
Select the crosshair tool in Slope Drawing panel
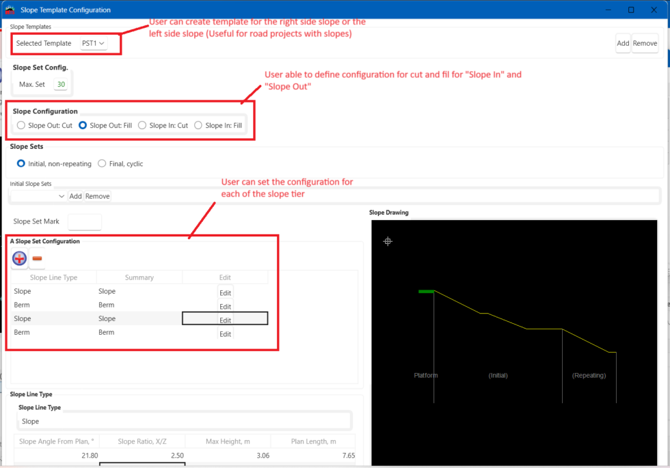388,241
